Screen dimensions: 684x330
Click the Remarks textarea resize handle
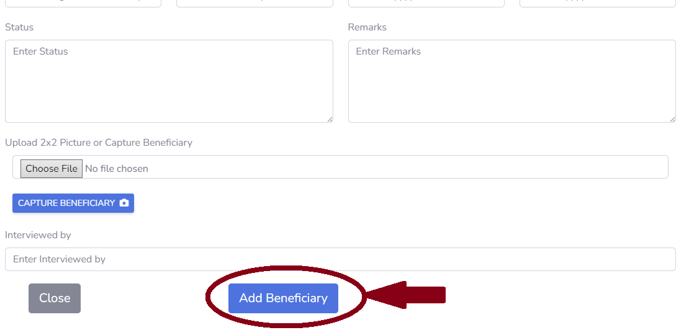pos(672,120)
